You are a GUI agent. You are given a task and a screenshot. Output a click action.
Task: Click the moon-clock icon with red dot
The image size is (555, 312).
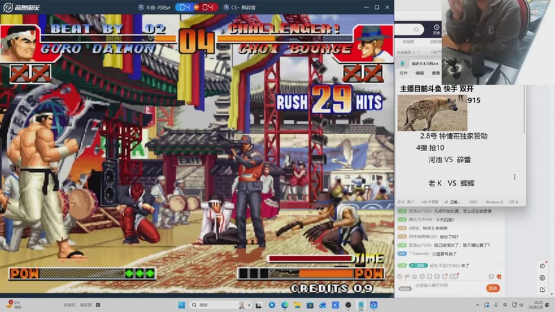[x=543, y=266]
